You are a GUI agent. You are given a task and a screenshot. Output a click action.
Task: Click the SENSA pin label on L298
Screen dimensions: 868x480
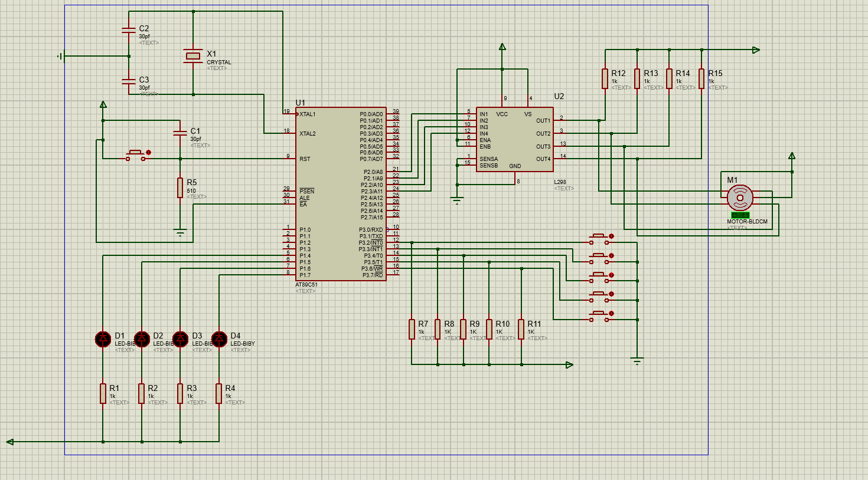point(488,159)
